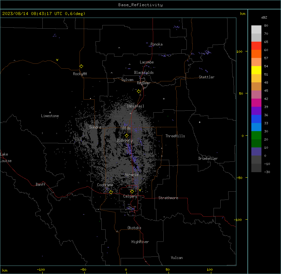Click the Base_Reflectivity title text

click(x=140, y=5)
